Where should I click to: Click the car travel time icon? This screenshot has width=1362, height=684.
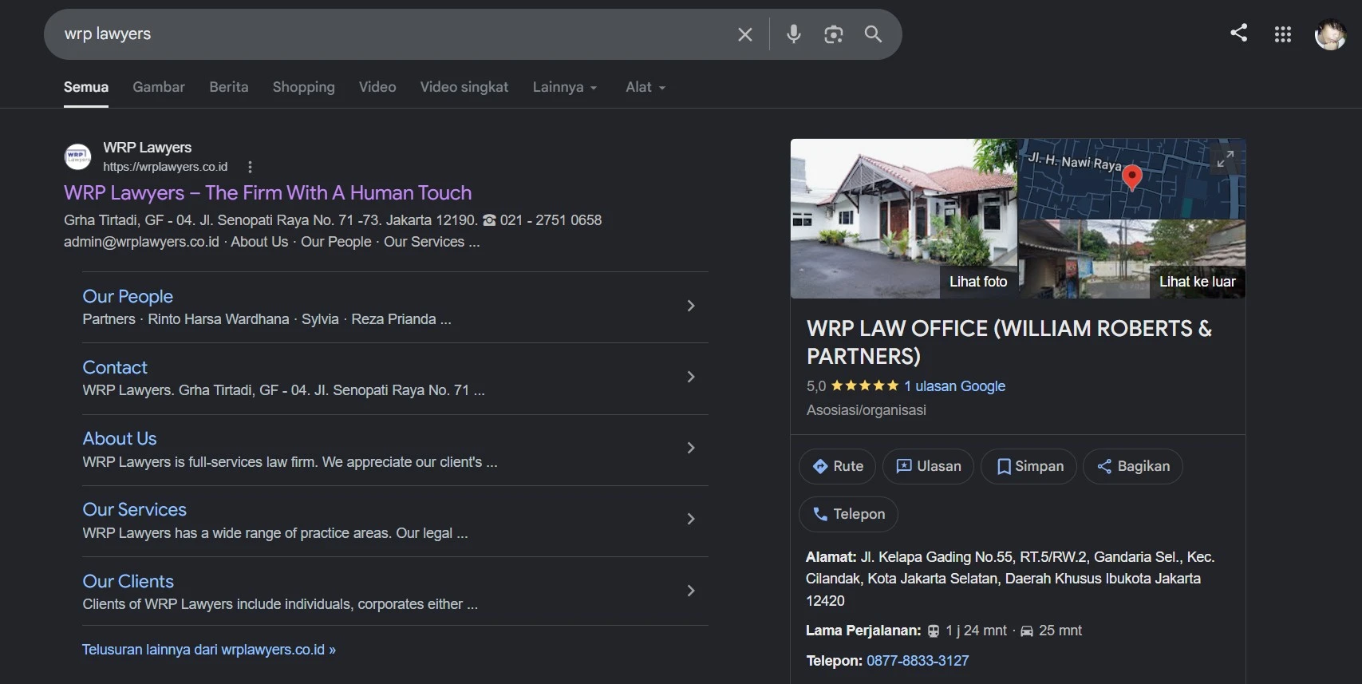point(1026,631)
